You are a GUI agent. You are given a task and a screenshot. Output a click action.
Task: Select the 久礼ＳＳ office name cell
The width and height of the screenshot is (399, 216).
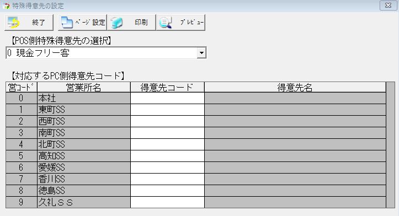(x=84, y=202)
